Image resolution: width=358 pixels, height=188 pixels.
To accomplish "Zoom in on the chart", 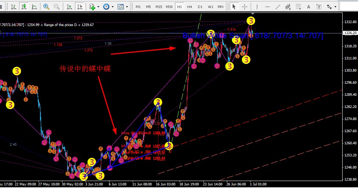I will pos(46,7).
